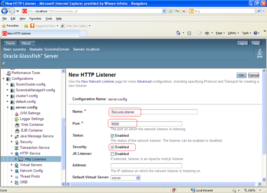Click the Web Container icon
The width and height of the screenshot is (267, 193).
17,125
